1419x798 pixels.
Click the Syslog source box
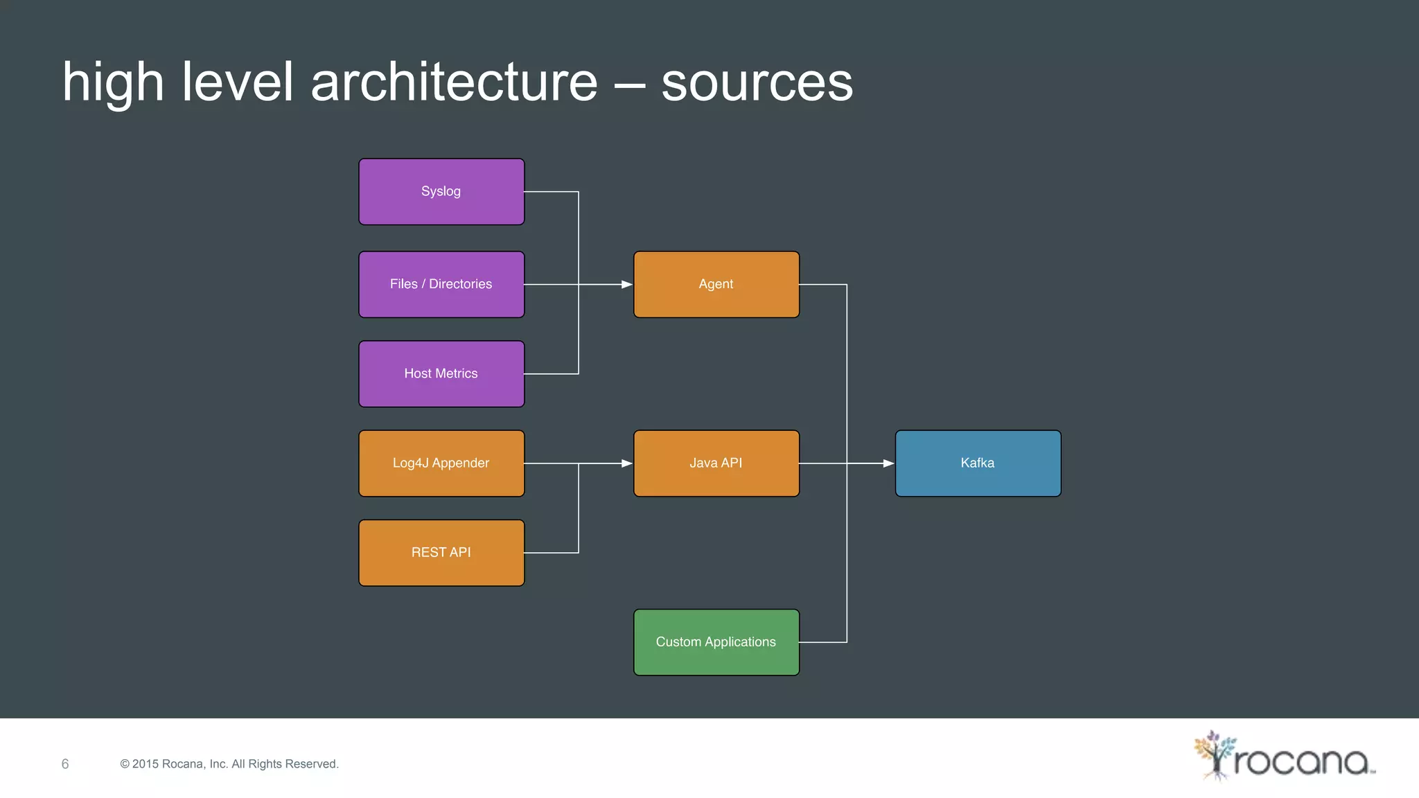click(441, 192)
